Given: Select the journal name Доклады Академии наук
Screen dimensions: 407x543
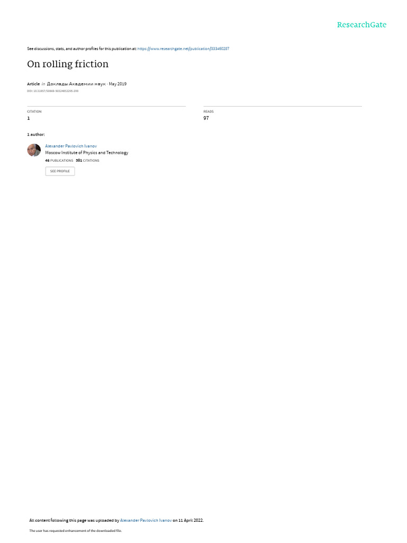Looking at the screenshot, I should click(x=76, y=84).
